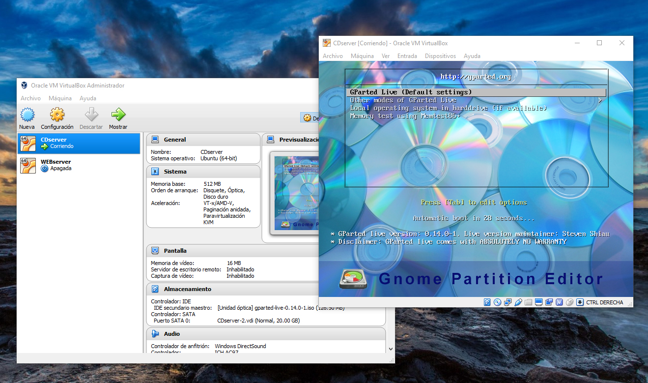The image size is (648, 383).
Task: Click the CDserver preview thumbnail
Action: [296, 193]
